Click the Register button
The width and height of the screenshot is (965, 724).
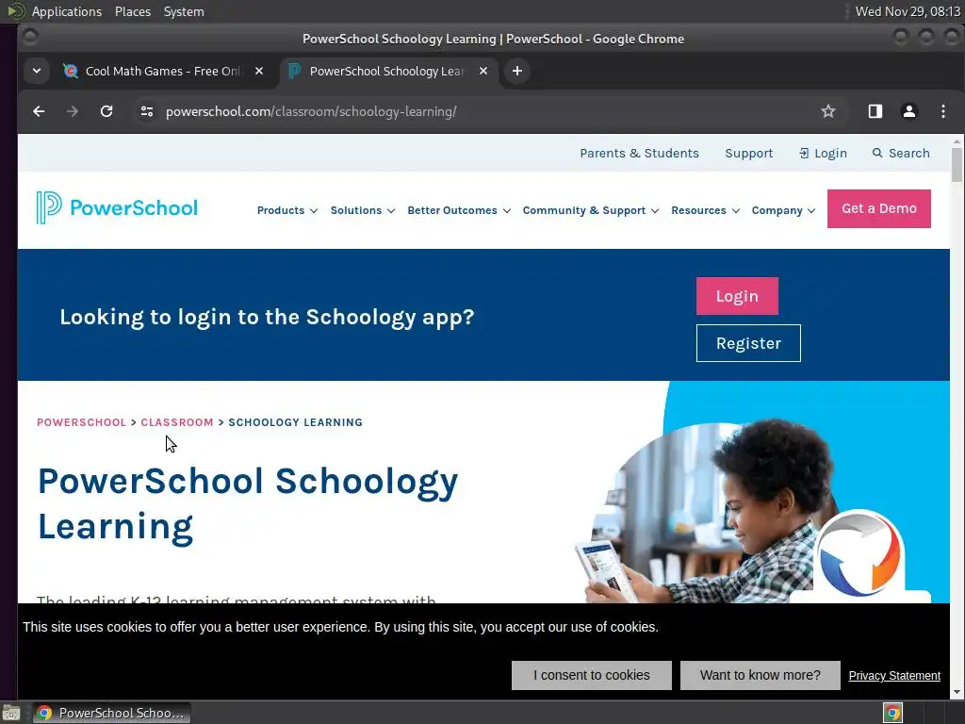coord(748,343)
